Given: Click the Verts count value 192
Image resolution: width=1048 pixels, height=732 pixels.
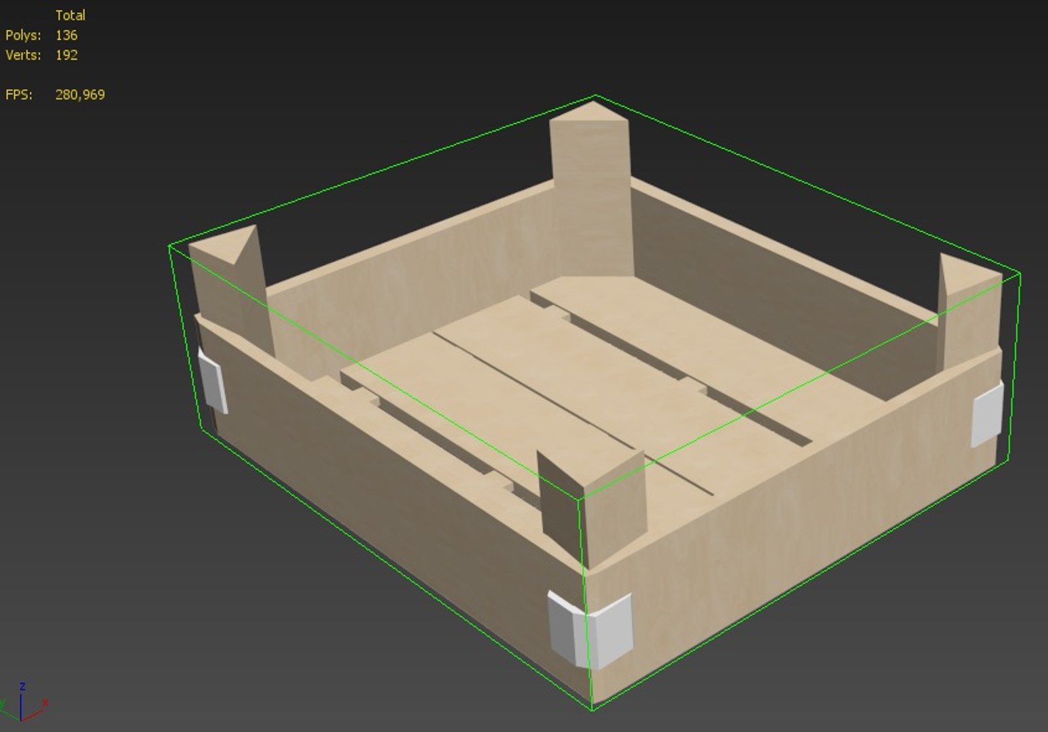Looking at the screenshot, I should pos(66,55).
